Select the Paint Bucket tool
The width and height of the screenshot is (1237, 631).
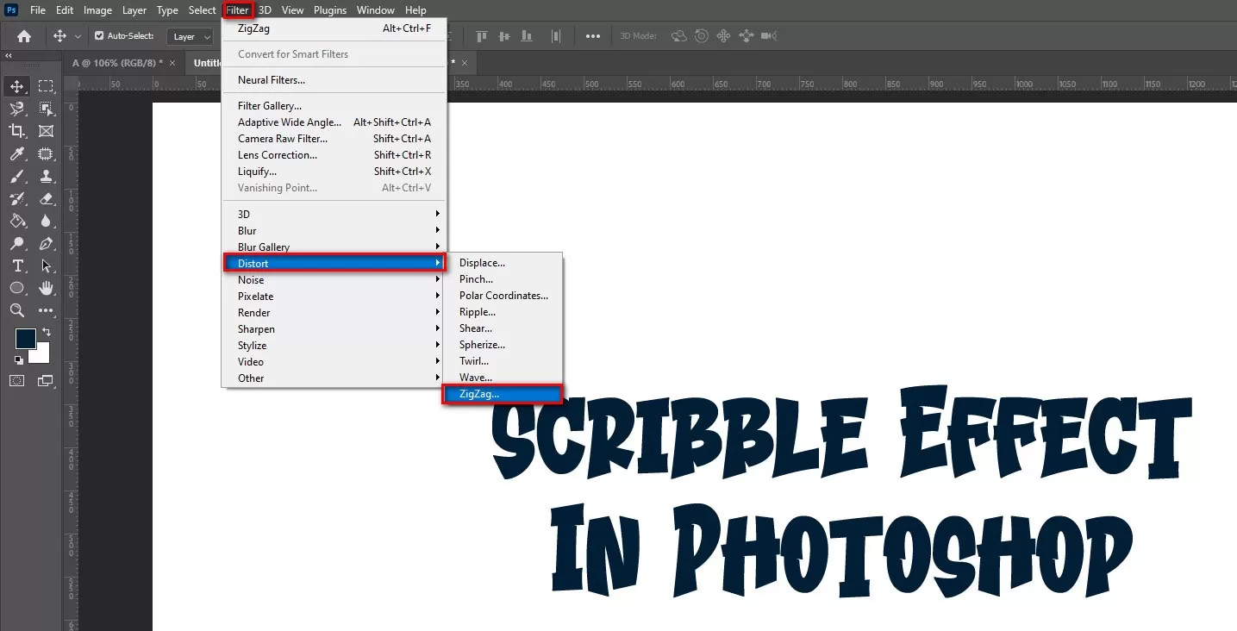pyautogui.click(x=16, y=221)
